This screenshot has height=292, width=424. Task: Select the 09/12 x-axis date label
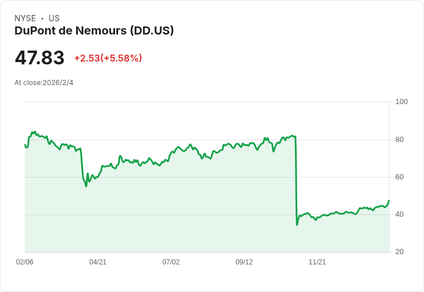[244, 262]
